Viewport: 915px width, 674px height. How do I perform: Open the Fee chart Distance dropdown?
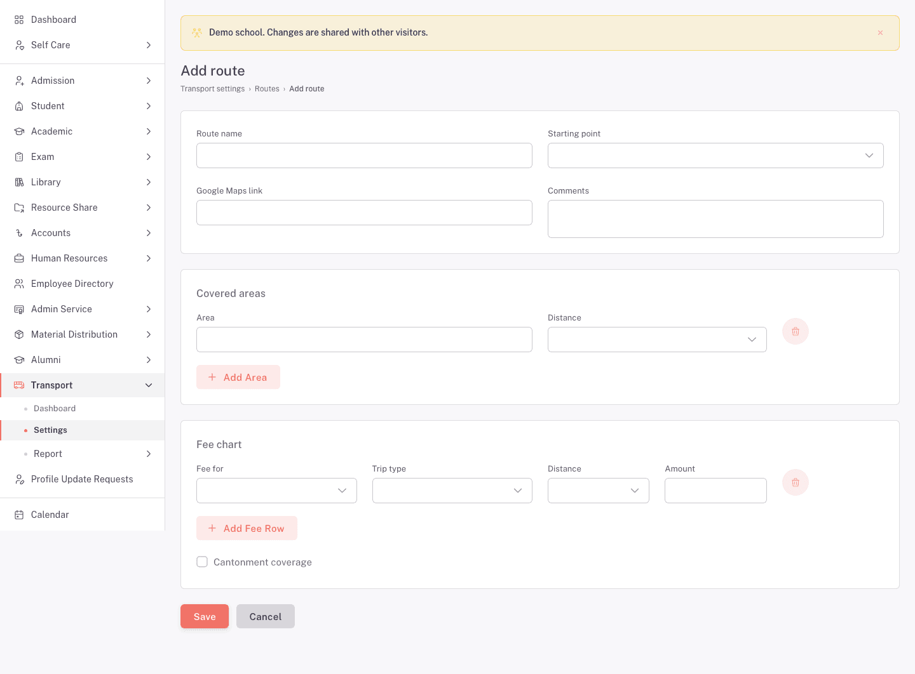[x=599, y=491]
